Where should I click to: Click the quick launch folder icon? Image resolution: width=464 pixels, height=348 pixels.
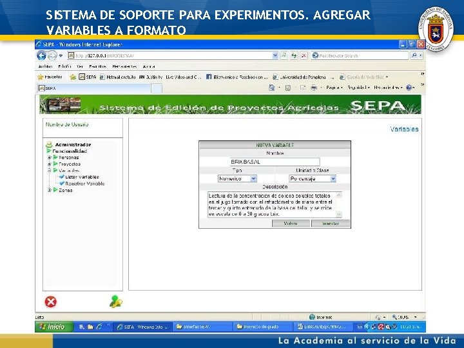click(91, 327)
